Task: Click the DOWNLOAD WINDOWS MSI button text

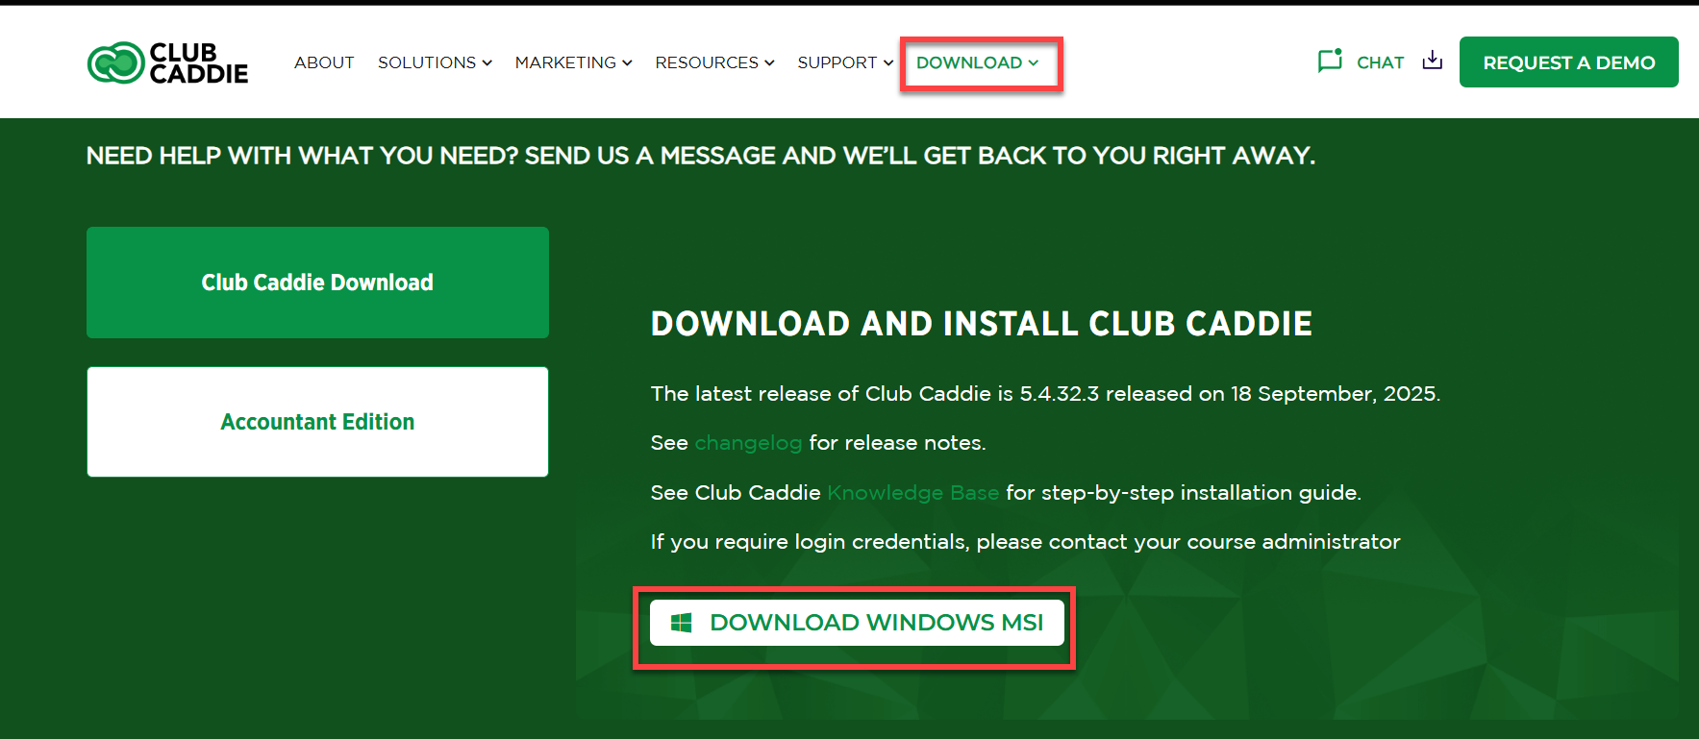Action: click(x=876, y=623)
